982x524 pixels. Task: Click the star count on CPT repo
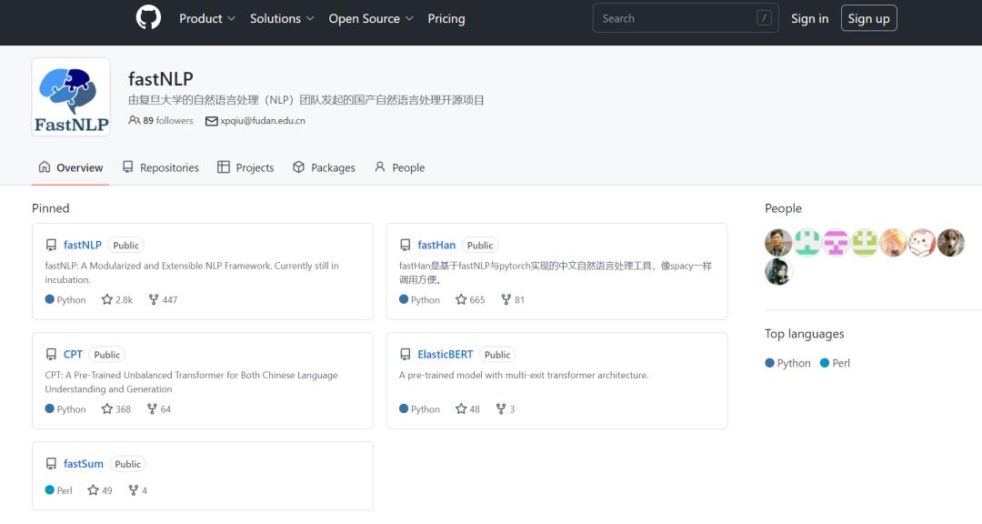[x=123, y=409]
